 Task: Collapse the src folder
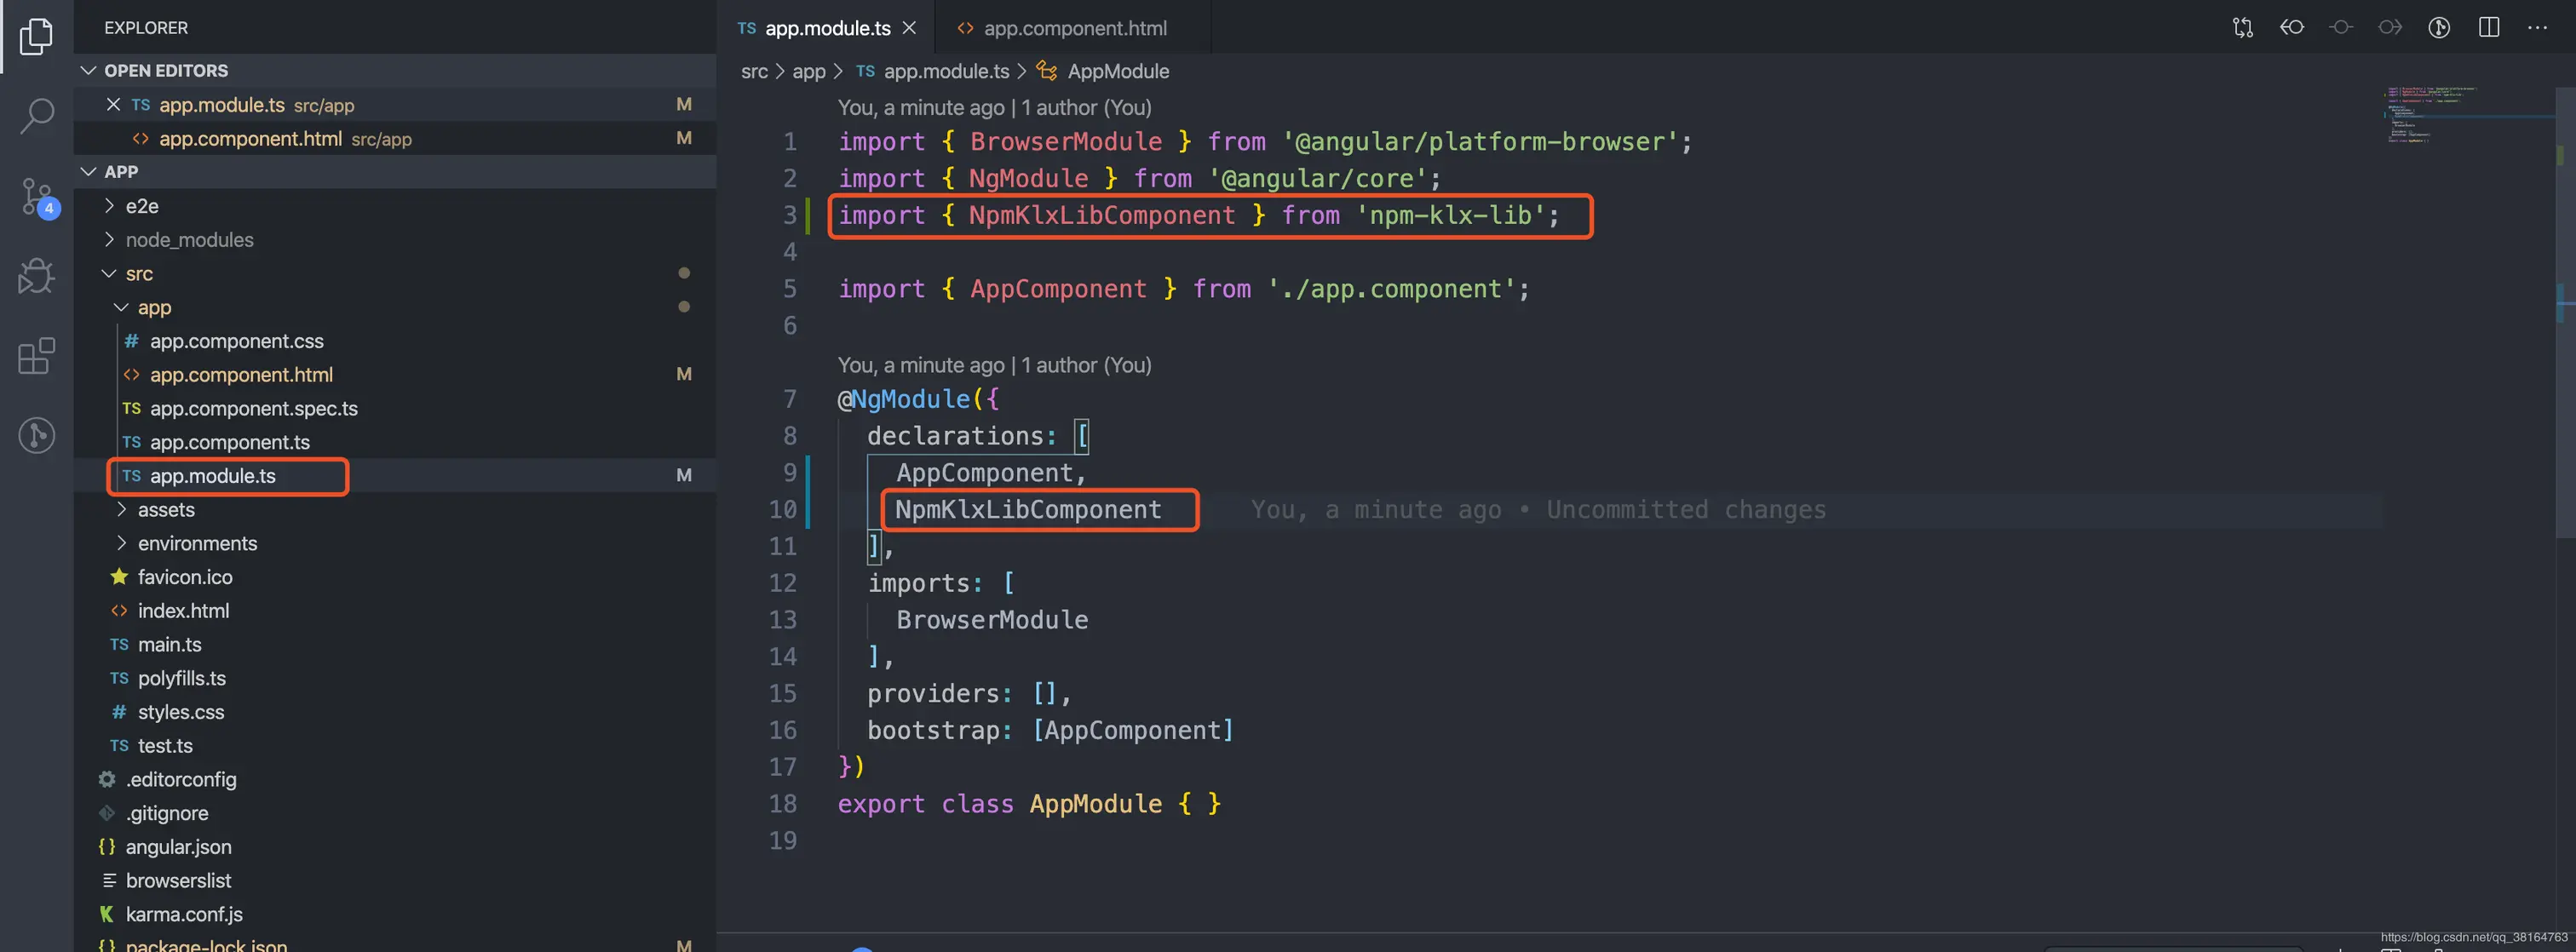(139, 274)
